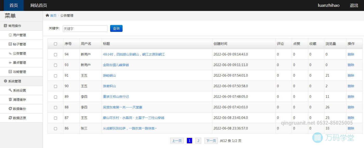Check the row 91 checkbox
364x148 pixels.
55,76
